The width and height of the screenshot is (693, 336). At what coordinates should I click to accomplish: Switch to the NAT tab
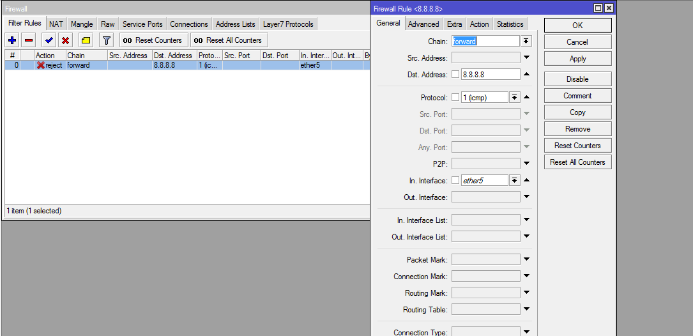coord(56,24)
